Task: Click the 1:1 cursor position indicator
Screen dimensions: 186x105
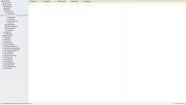Action: (31, 104)
